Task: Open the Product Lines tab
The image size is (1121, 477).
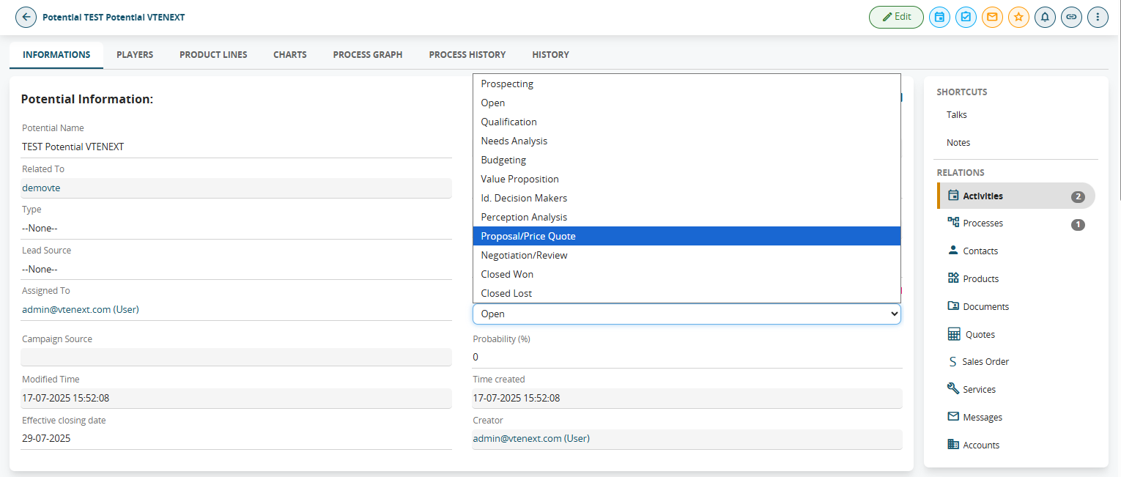Action: pos(213,55)
